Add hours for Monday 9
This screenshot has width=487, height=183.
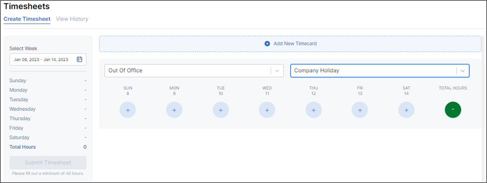[x=174, y=109]
